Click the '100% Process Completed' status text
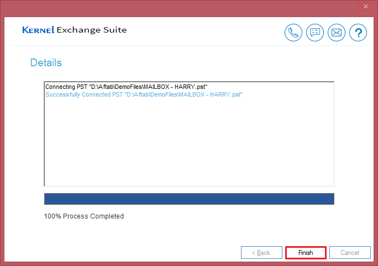 [x=84, y=216]
